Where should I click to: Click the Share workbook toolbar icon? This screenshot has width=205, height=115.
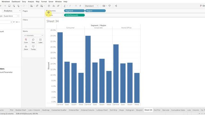pyautogui.click(x=116, y=6)
